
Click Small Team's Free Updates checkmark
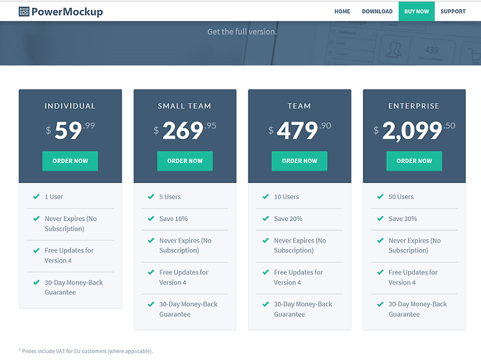151,273
